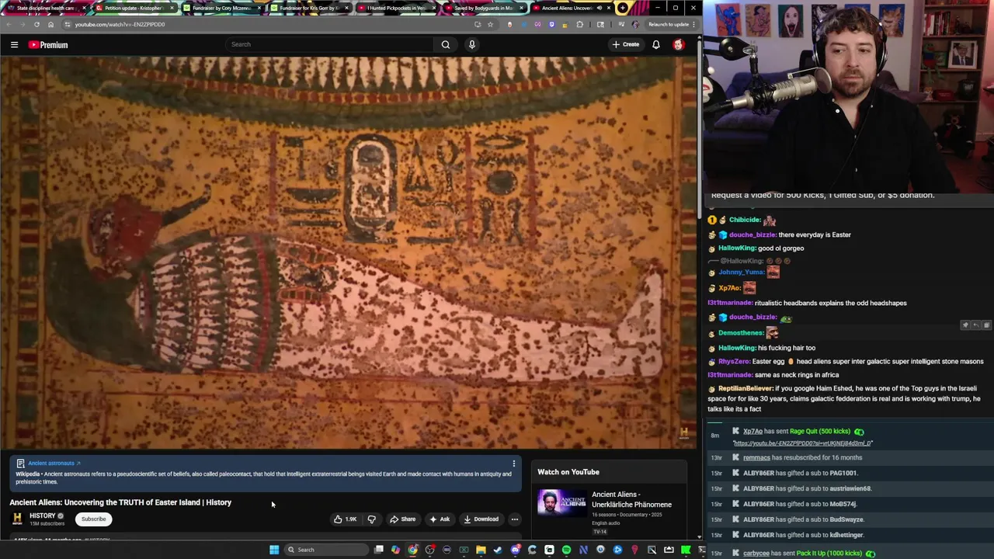Open the Rage Quit youtu.be link in chat

pos(802,443)
